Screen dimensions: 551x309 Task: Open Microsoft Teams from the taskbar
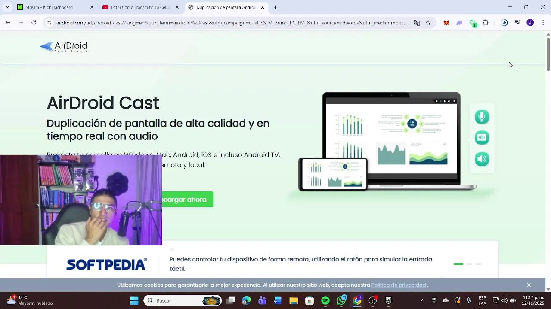tap(262, 300)
